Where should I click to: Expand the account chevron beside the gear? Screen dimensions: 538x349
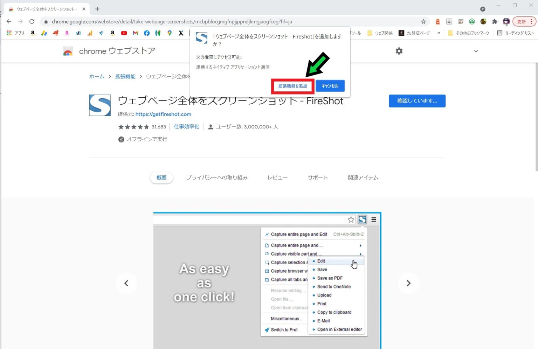(476, 51)
